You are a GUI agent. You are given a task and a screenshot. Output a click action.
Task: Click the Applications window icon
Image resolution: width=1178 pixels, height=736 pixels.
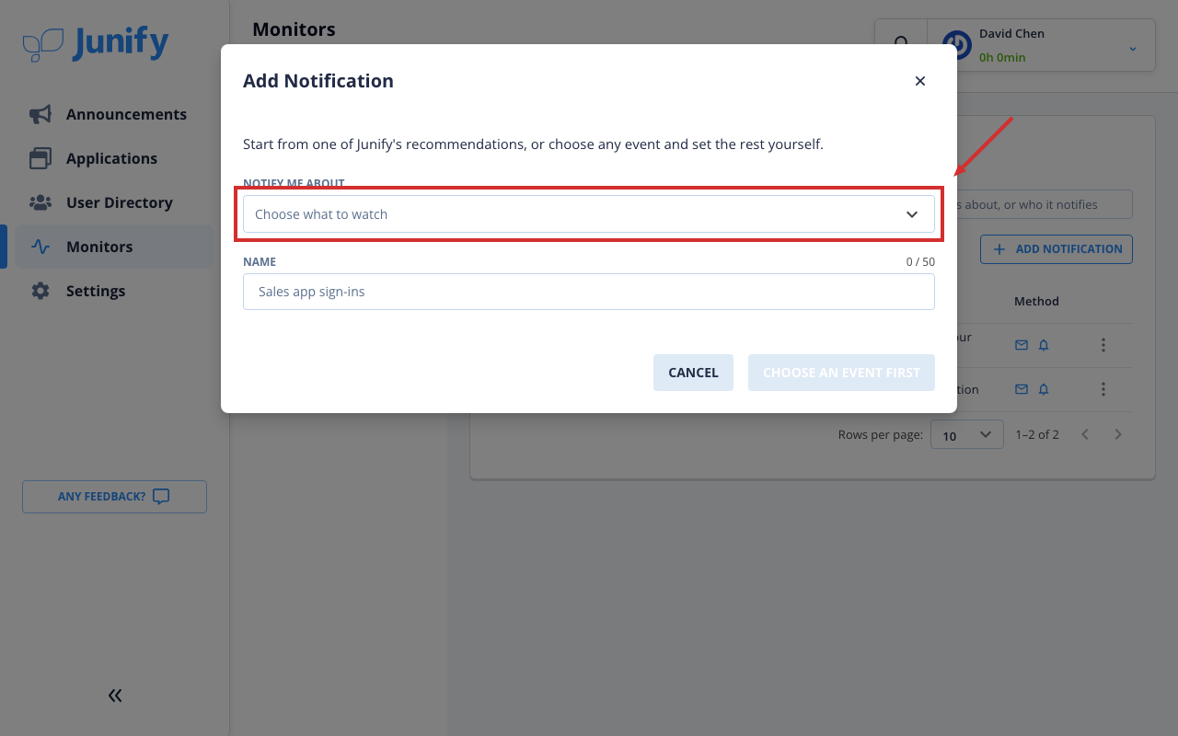tap(40, 158)
